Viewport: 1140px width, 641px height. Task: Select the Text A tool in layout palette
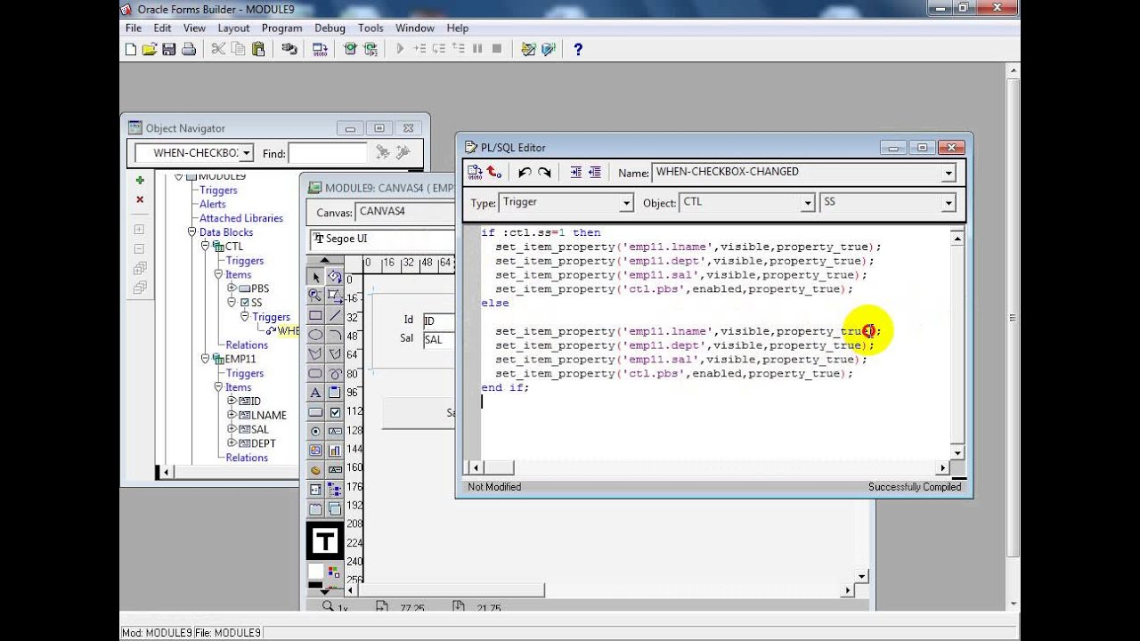(315, 393)
